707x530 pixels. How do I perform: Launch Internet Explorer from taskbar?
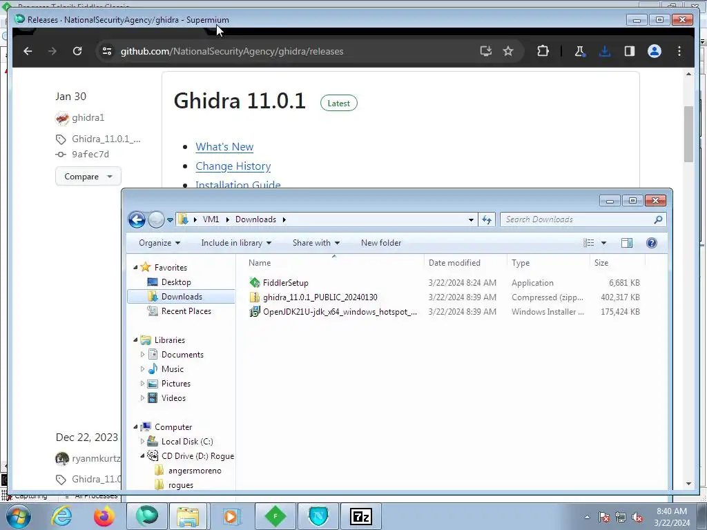point(61,516)
